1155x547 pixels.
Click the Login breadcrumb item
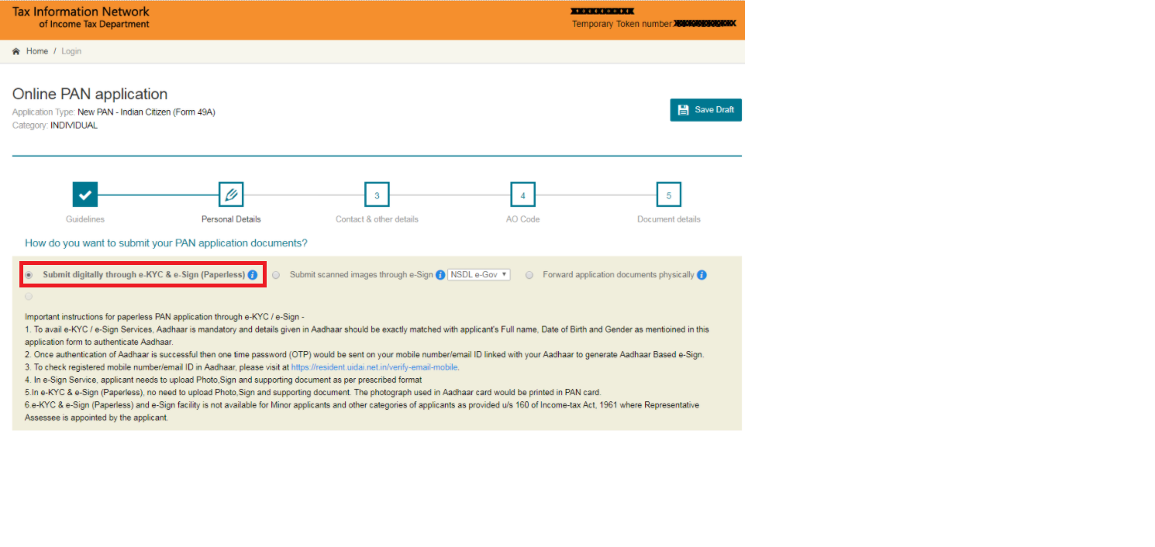(71, 51)
